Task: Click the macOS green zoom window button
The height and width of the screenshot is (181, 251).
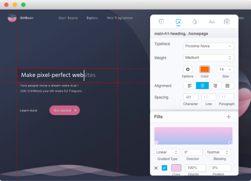Action: click(23, 5)
